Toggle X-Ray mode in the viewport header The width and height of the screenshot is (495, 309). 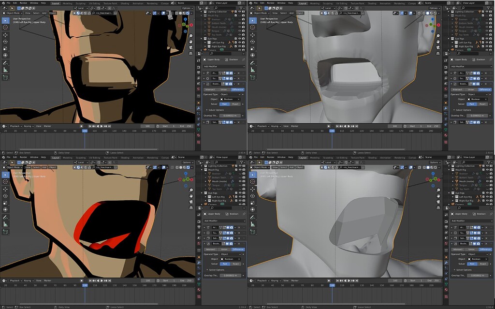pos(172,13)
